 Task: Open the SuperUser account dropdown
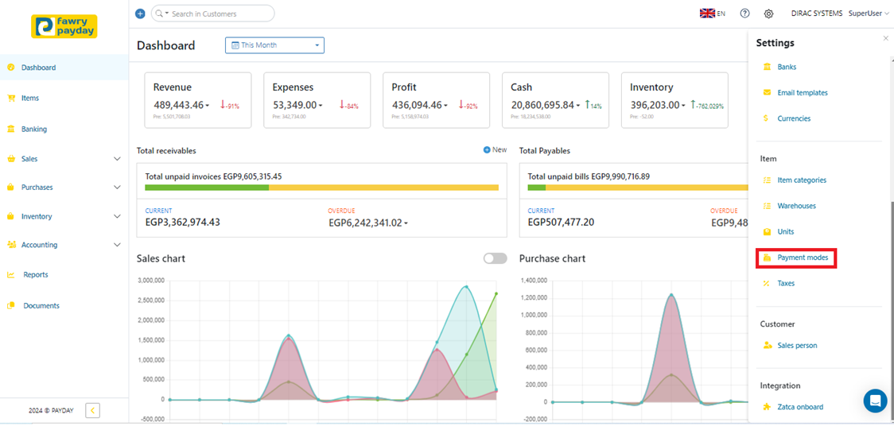869,14
